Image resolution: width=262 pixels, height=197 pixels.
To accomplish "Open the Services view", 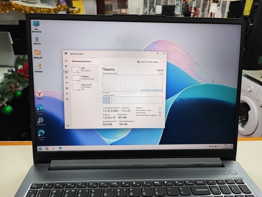I will click(x=66, y=99).
